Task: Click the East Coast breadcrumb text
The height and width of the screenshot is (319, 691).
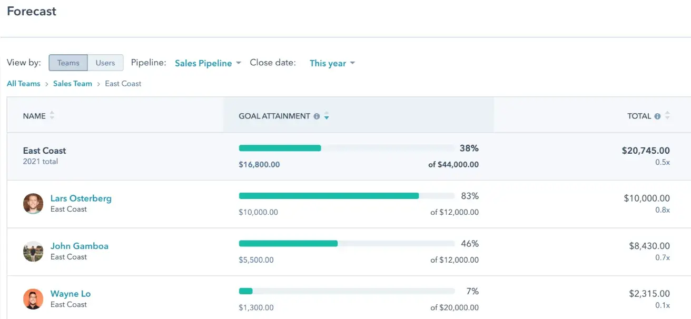Action: [x=123, y=83]
